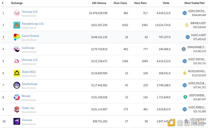The width and height of the screenshot is (208, 130).
Task: Sort table by Visits column header
Action: [x=166, y=3]
